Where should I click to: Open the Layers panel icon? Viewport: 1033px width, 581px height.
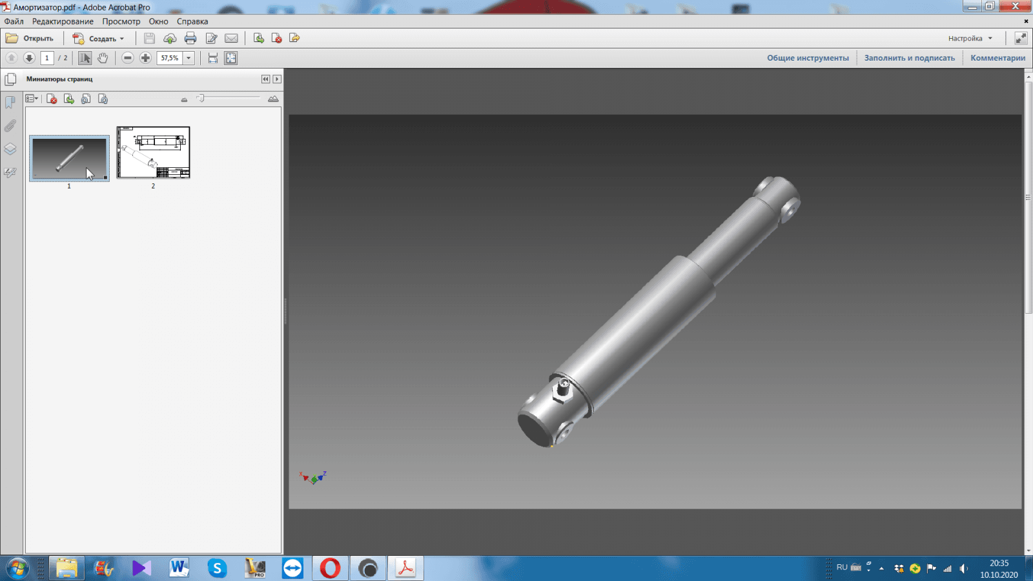coord(10,149)
